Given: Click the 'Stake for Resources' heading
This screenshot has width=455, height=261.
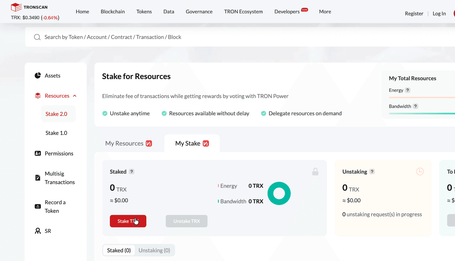Looking at the screenshot, I should click(x=136, y=76).
